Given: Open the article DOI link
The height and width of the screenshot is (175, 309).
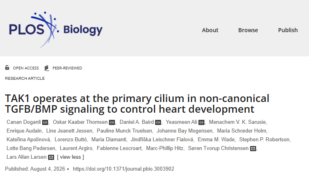Looking at the screenshot, I should pyautogui.click(x=124, y=169).
